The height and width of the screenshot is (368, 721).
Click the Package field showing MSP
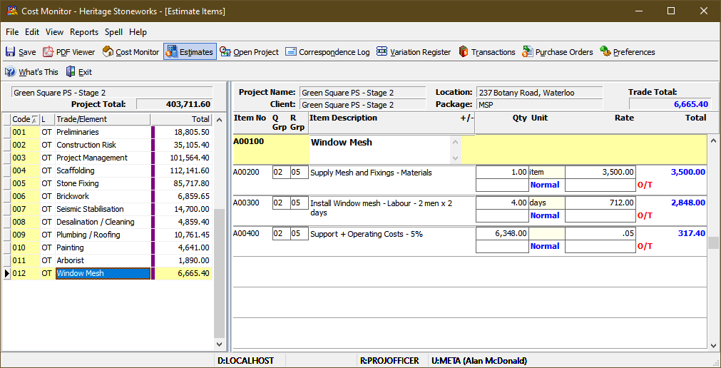pos(539,104)
